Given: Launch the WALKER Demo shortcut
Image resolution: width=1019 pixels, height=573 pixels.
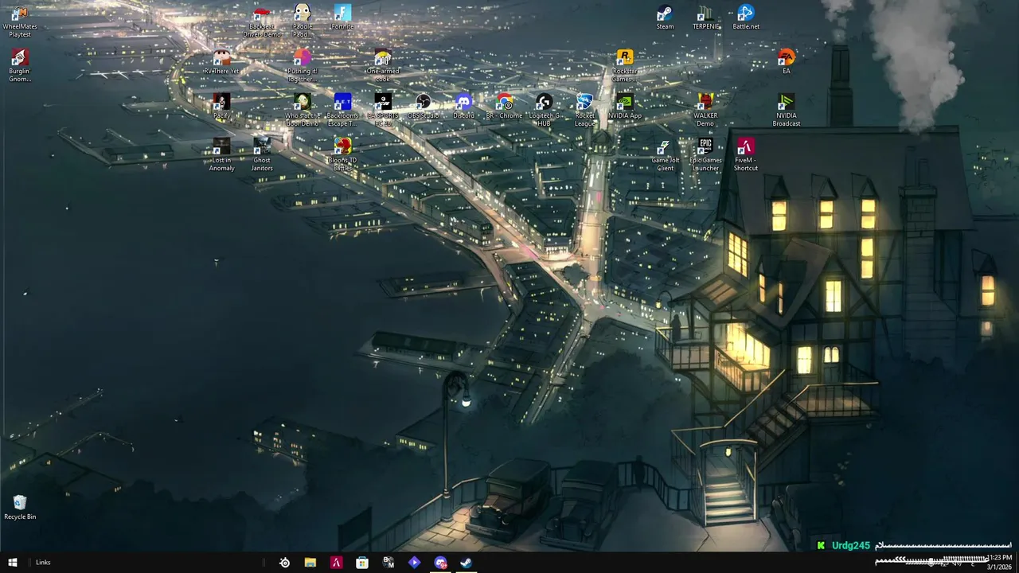Looking at the screenshot, I should 705,110.
